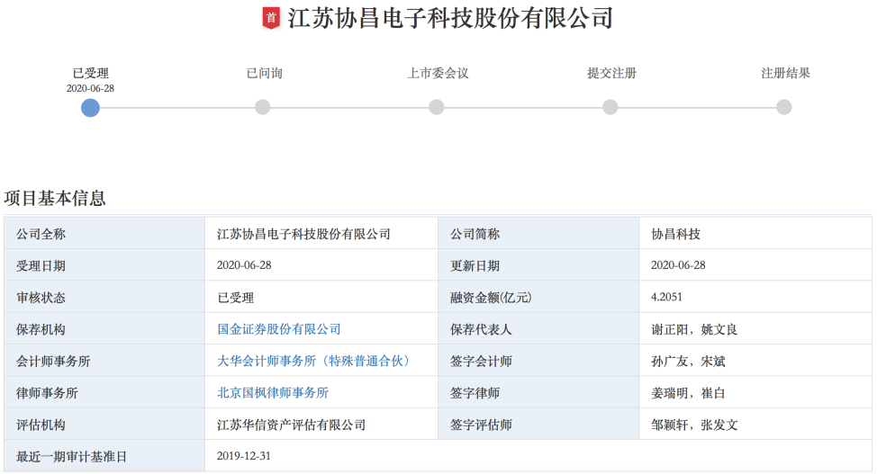Viewport: 877px width, 474px height.
Task: Click the 受理日期 value 2020-06-28
Action: (244, 265)
